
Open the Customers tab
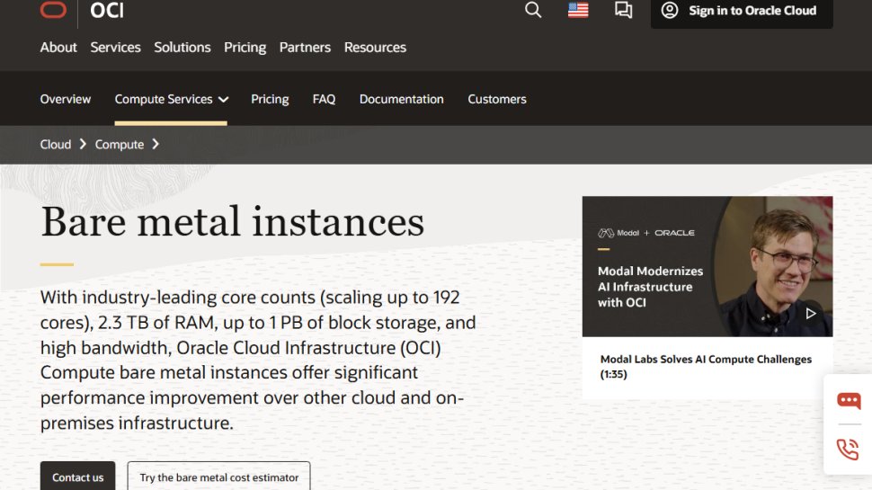(x=496, y=99)
